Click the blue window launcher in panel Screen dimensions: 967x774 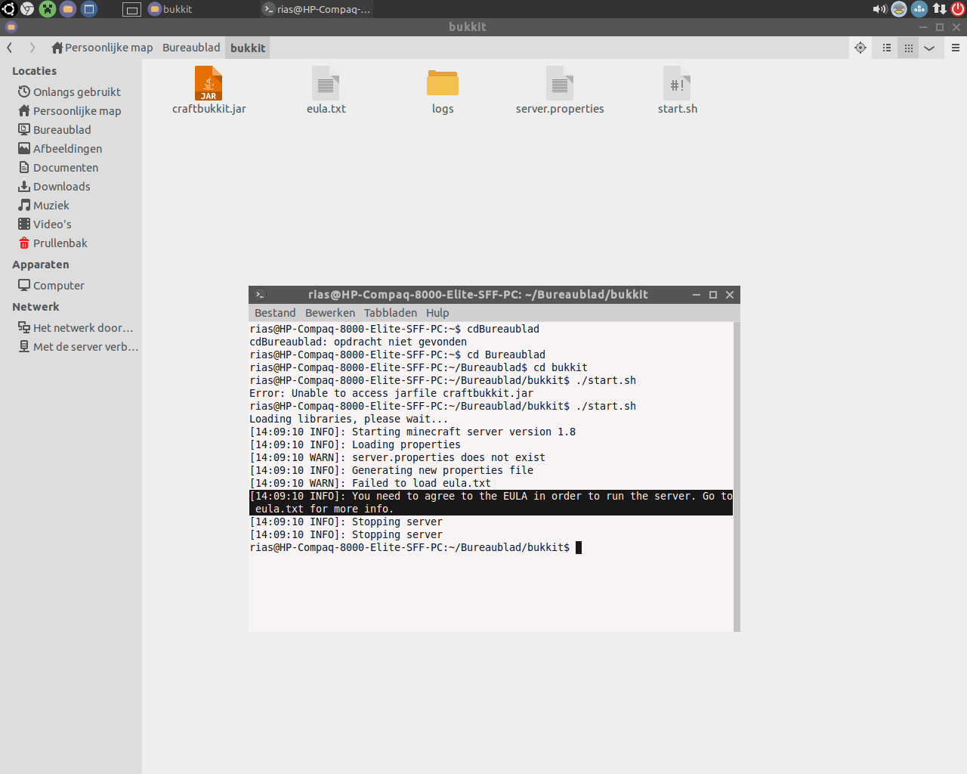(88, 9)
